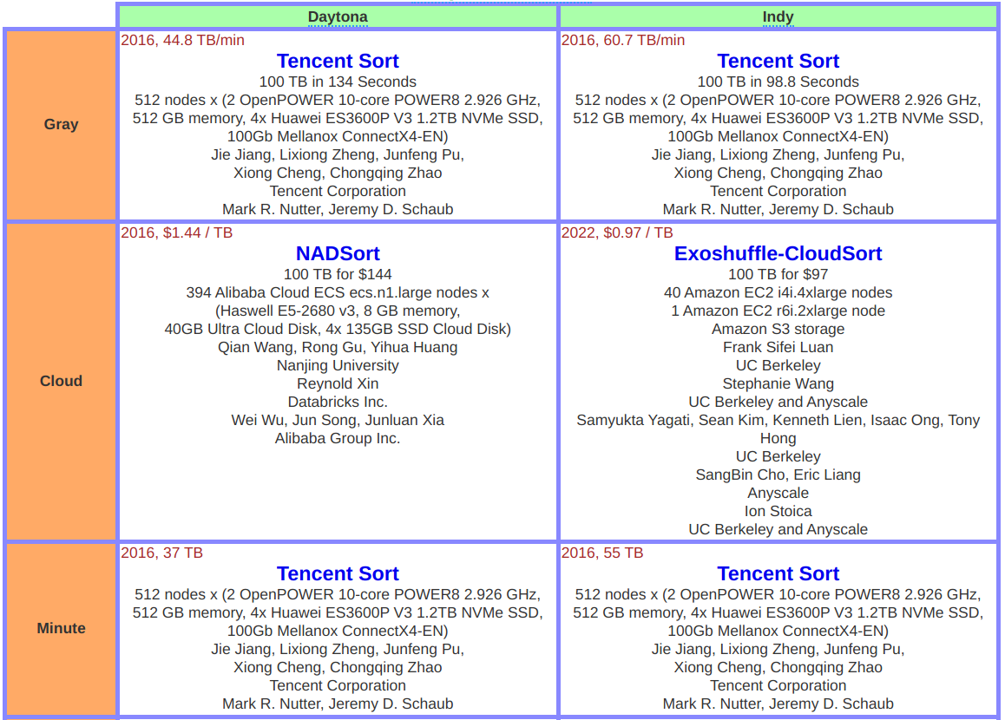The width and height of the screenshot is (1005, 720).
Task: Click 'Amazon S3 storage' text
Action: click(x=778, y=330)
